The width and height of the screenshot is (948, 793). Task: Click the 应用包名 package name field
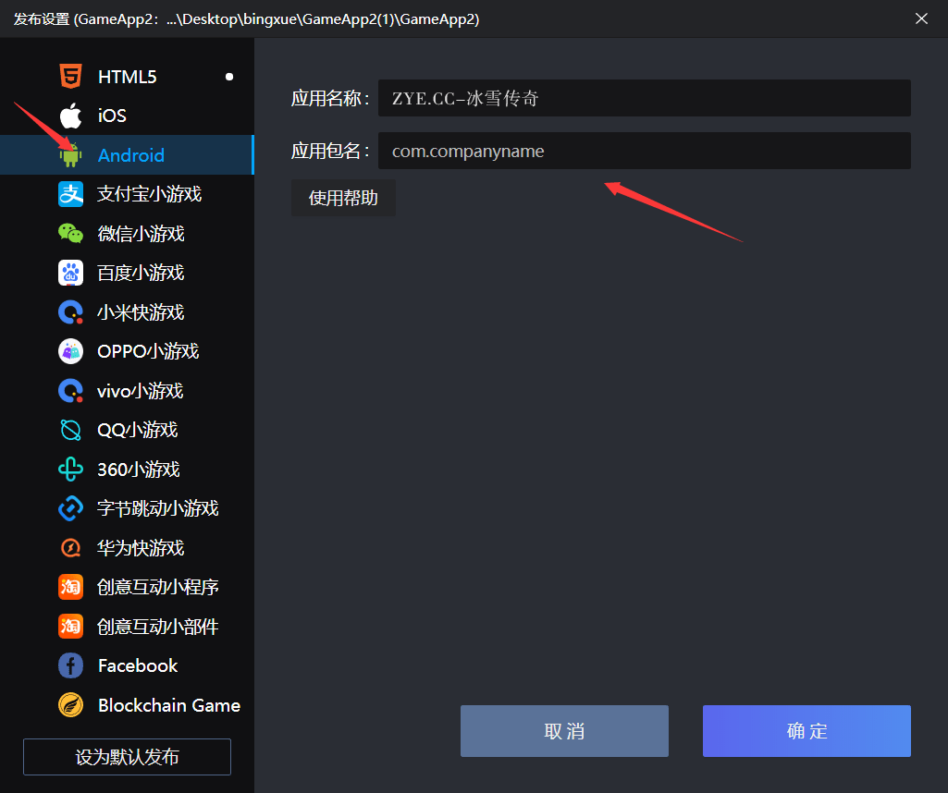tap(645, 151)
